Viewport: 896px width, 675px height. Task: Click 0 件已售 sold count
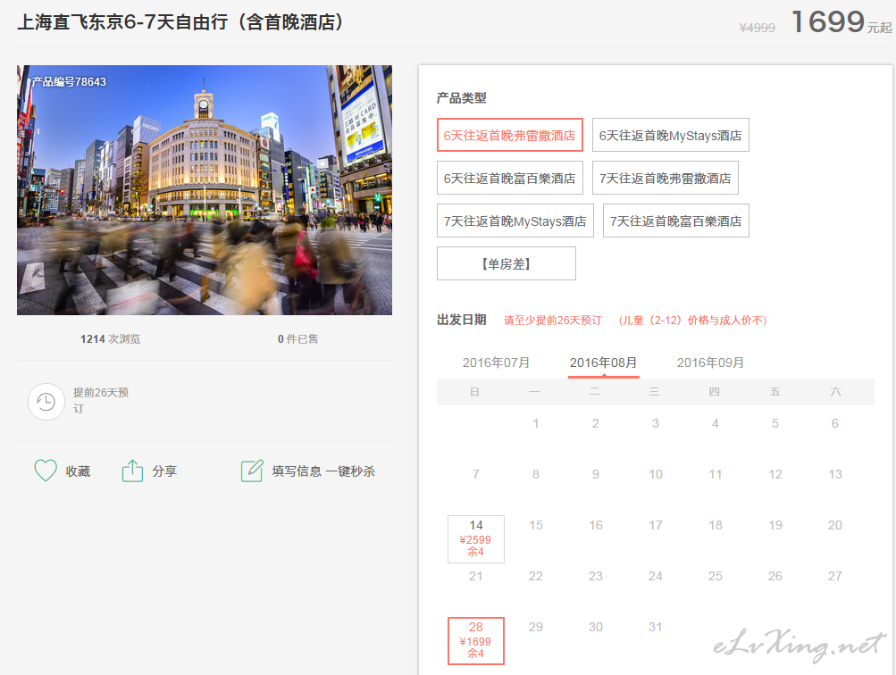tap(297, 338)
